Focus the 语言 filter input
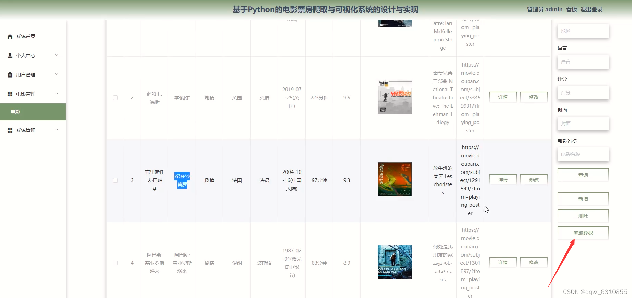Image resolution: width=632 pixels, height=298 pixels. (x=583, y=62)
